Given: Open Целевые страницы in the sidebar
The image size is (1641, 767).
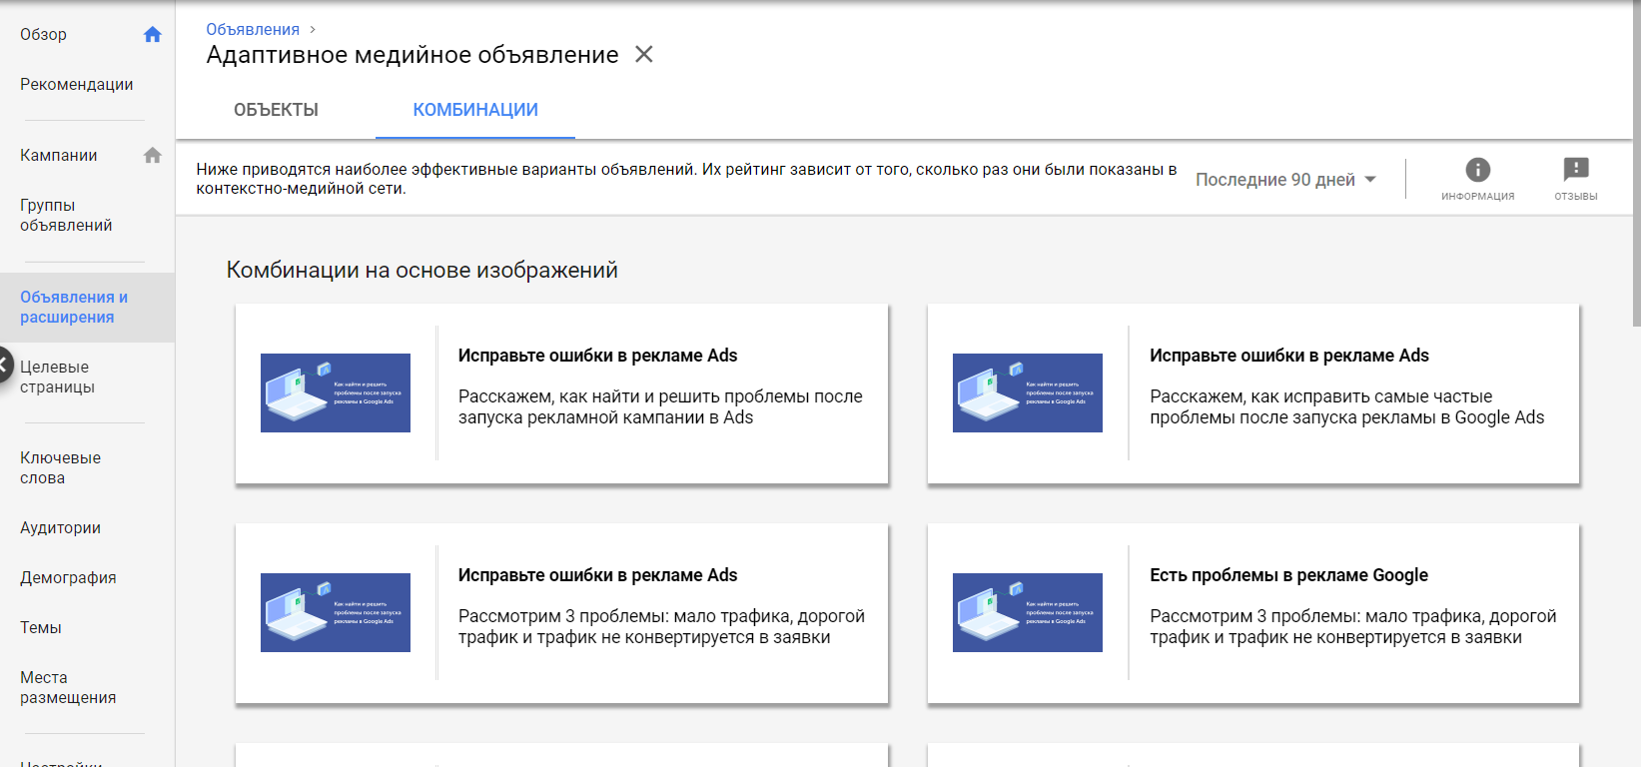Looking at the screenshot, I should pos(58,378).
